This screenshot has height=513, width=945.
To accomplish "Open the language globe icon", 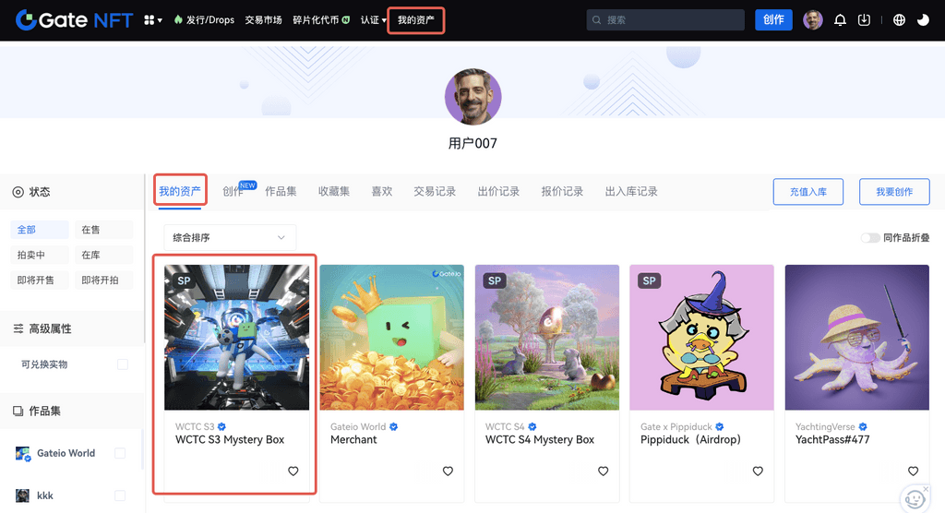I will (899, 20).
